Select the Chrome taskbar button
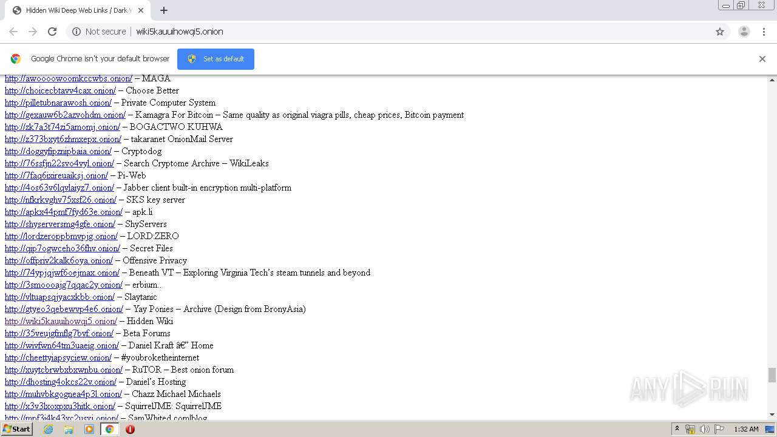 click(110, 429)
